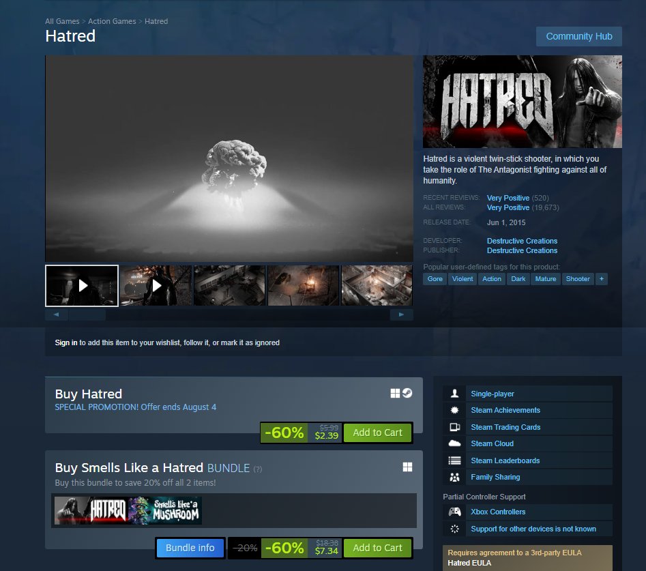646x571 pixels.
Task: Click Steam platform icon in Buy Hatred
Action: tap(407, 394)
